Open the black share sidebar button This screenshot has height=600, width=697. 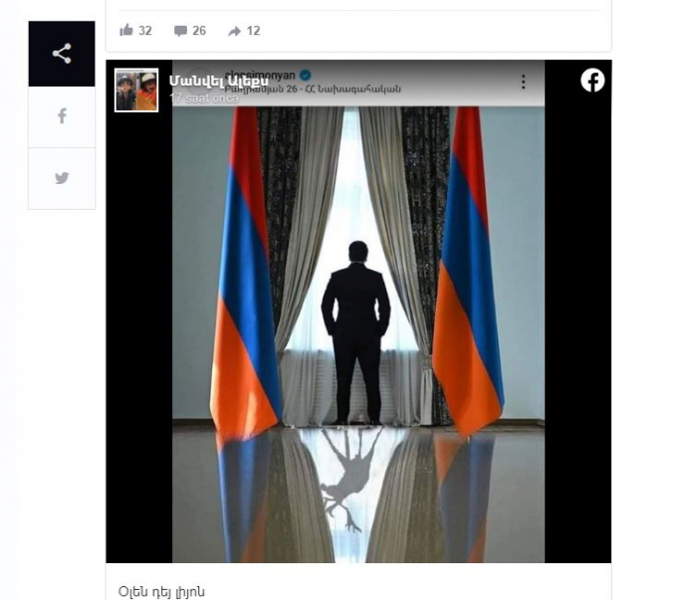point(62,54)
